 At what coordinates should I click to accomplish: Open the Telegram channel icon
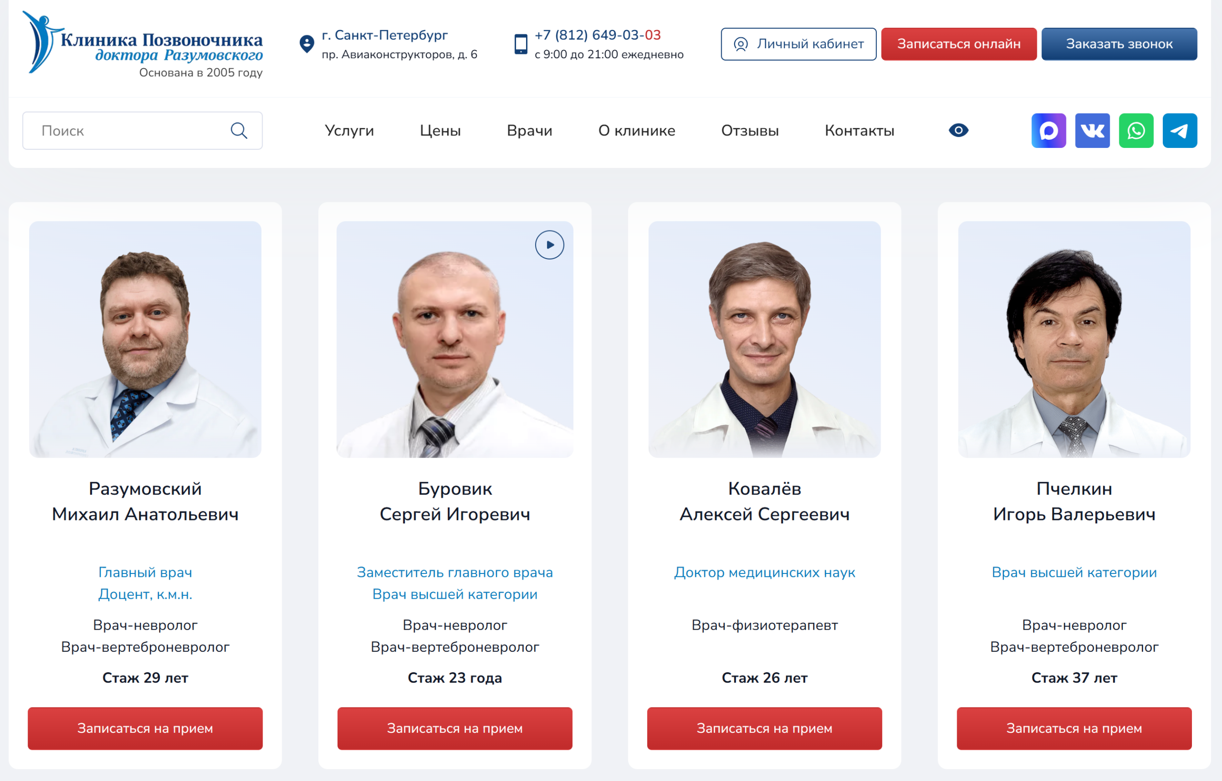click(x=1180, y=130)
